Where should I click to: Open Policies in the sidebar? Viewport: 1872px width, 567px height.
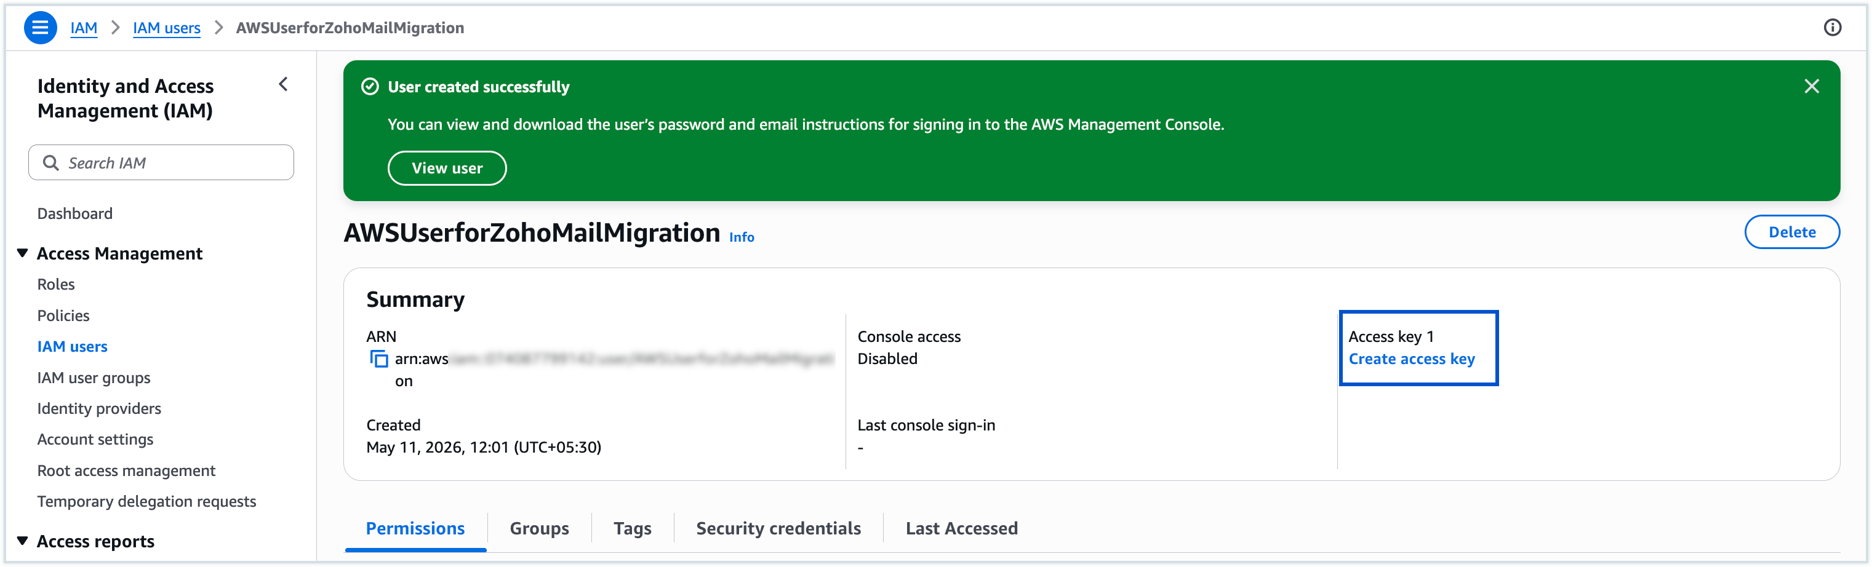(63, 315)
